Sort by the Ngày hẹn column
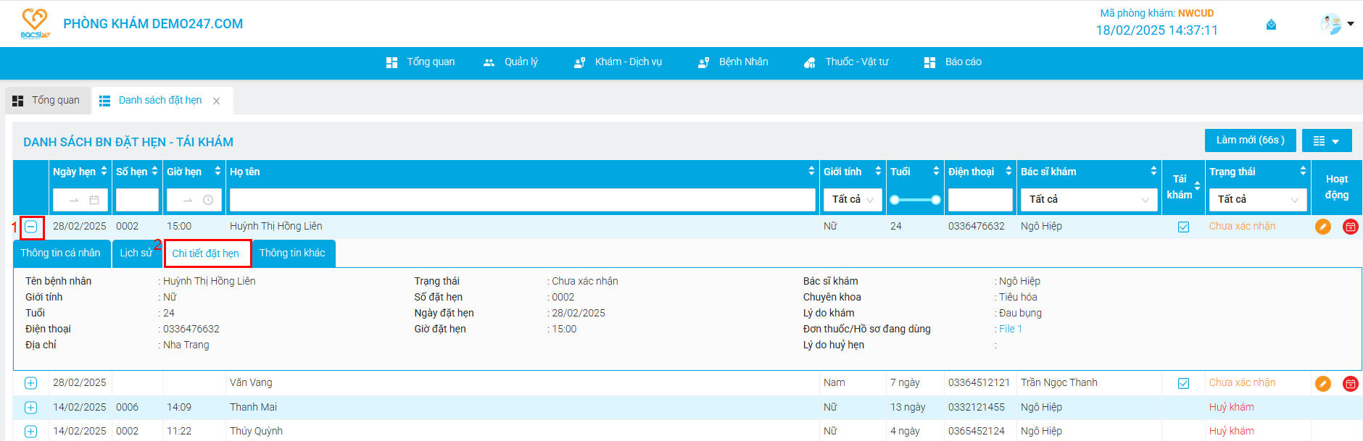The width and height of the screenshot is (1363, 441). pos(104,172)
